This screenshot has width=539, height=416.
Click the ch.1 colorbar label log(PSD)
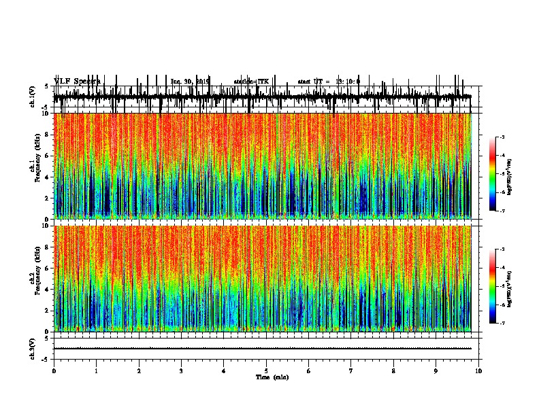point(509,177)
